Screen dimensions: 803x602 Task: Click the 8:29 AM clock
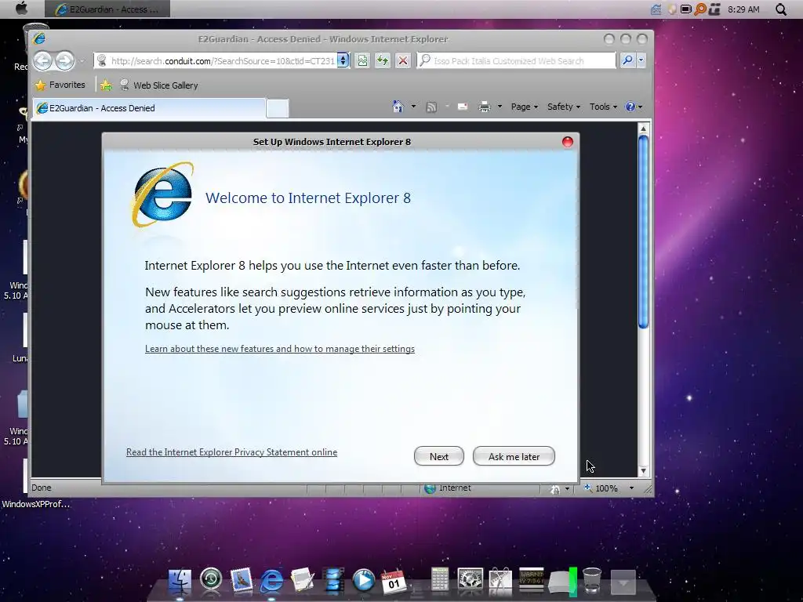[743, 9]
